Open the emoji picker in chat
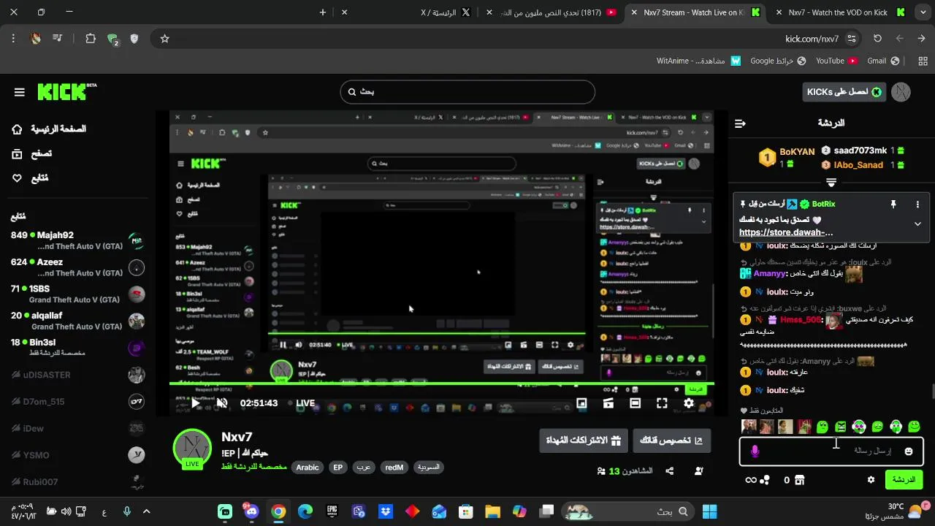Image resolution: width=935 pixels, height=526 pixels. pos(909,451)
